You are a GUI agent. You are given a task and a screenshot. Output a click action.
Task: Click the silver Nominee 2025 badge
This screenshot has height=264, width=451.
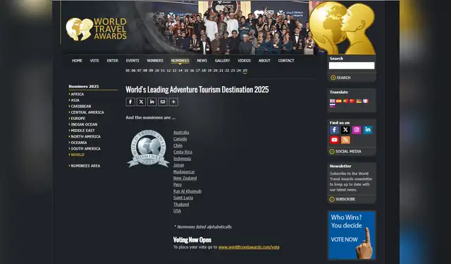[148, 149]
